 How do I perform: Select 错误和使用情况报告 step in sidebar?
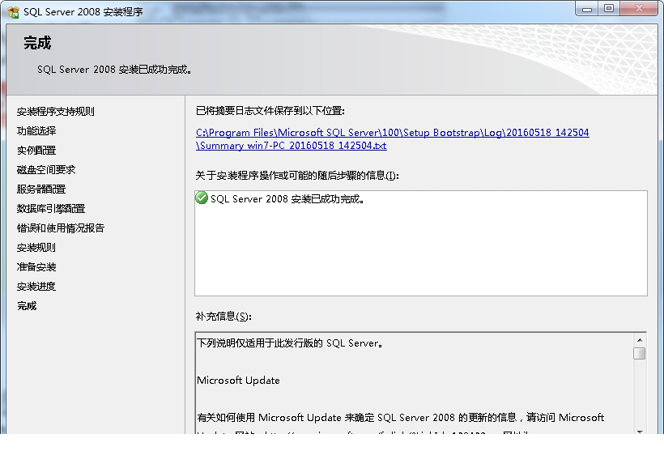click(x=61, y=228)
